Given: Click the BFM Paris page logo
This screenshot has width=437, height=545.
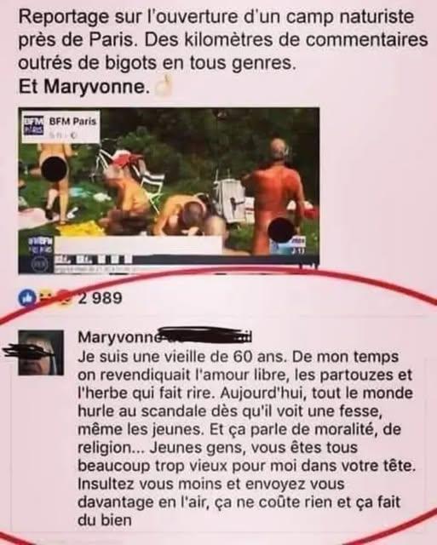Looking at the screenshot, I should [34, 125].
